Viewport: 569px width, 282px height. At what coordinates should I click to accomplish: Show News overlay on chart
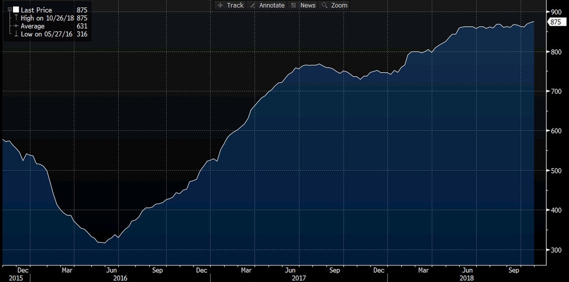(304, 6)
